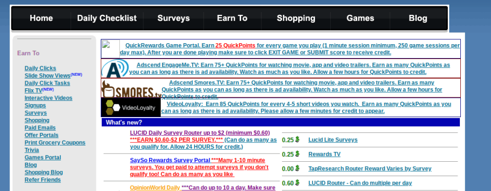Viewport: 491px width, 191px height.
Task: Open the SaySo Rewards Survey Portal link
Action: click(170, 160)
